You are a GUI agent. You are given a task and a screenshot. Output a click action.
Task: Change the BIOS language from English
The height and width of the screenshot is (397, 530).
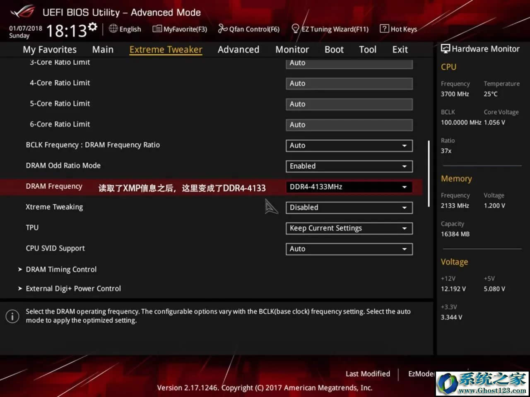tap(125, 29)
